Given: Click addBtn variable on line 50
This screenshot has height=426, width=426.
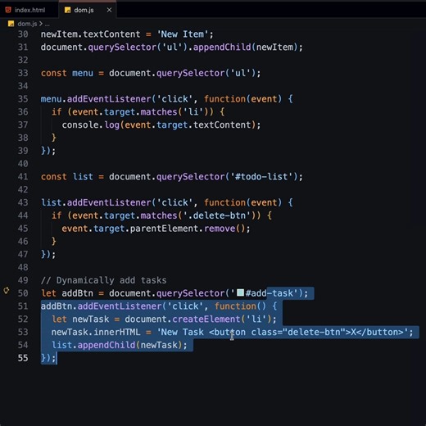Looking at the screenshot, I should pyautogui.click(x=77, y=293).
